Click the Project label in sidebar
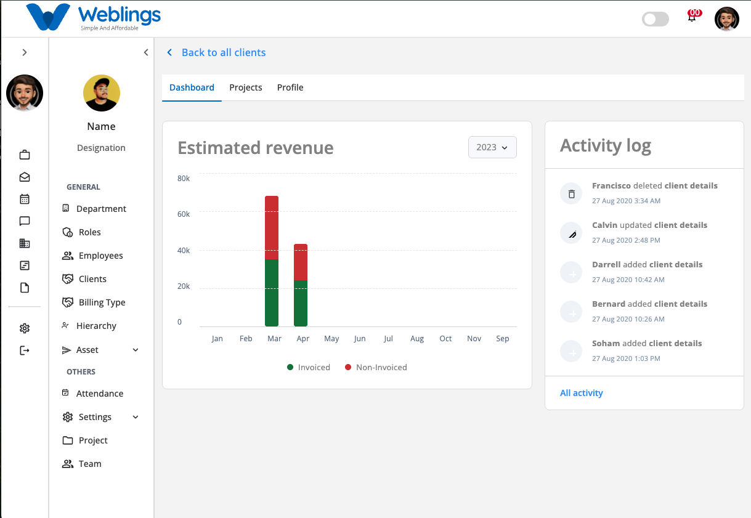The height and width of the screenshot is (518, 751). (x=93, y=440)
